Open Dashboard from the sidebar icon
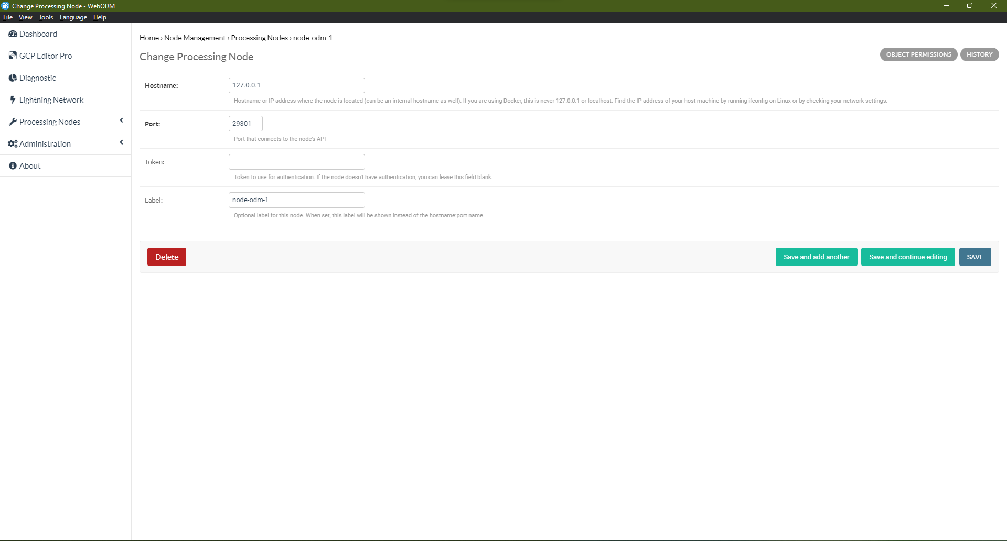The width and height of the screenshot is (1007, 541). 13,34
